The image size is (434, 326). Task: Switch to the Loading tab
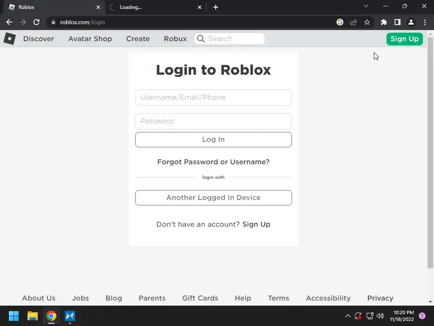point(155,7)
